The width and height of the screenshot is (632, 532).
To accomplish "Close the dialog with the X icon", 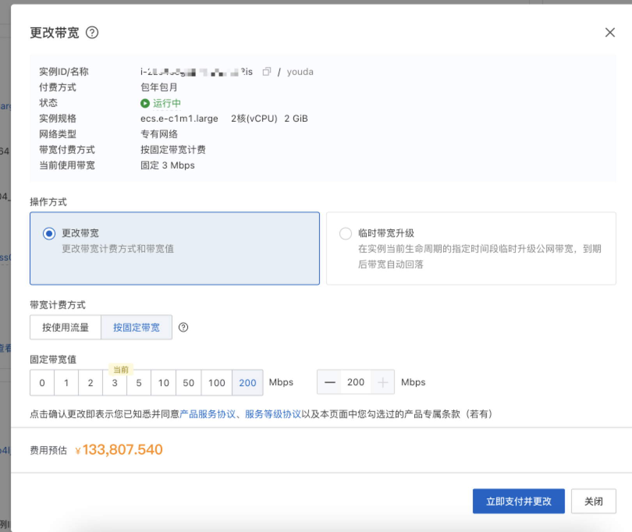I will [x=610, y=32].
